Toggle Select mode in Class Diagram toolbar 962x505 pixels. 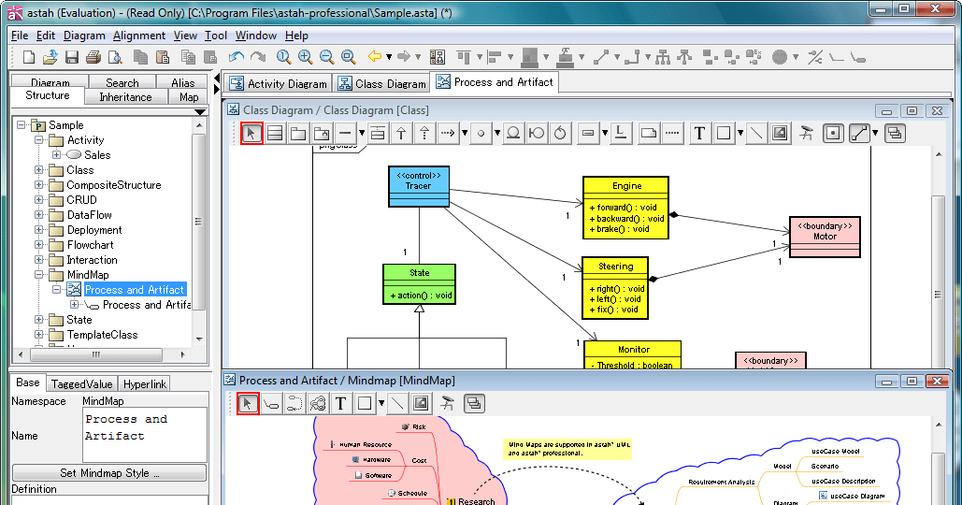(251, 133)
